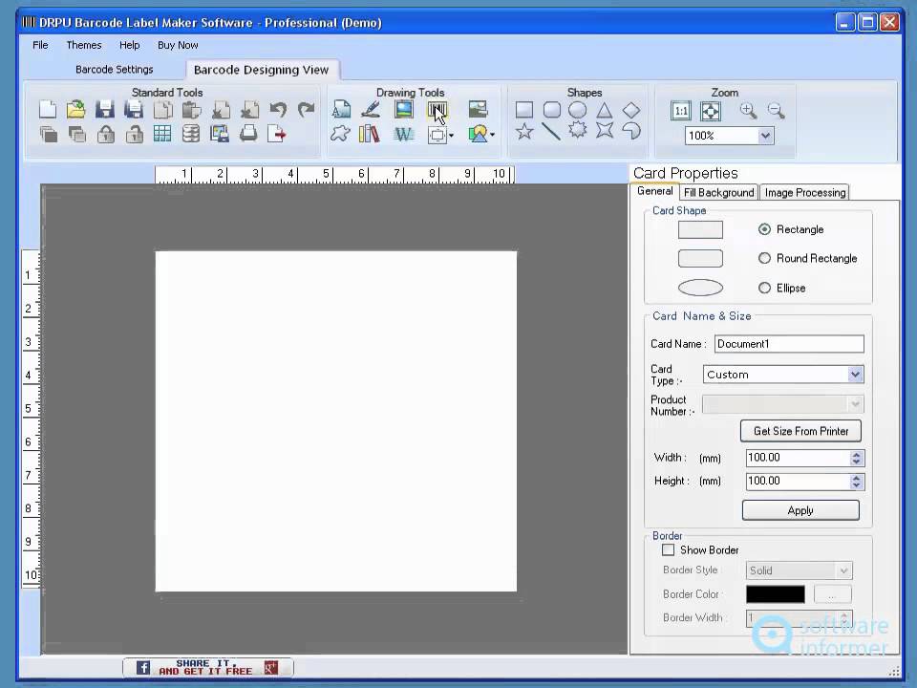Screen dimensions: 917x688
Task: Click the border color browse button
Action: [832, 594]
